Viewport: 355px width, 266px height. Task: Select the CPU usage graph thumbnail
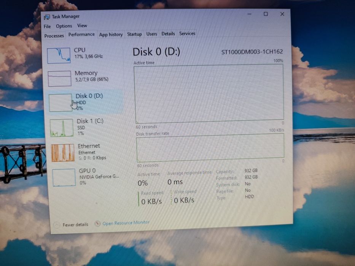(59, 55)
